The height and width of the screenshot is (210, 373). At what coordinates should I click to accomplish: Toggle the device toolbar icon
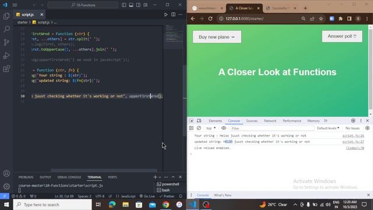(x=199, y=121)
